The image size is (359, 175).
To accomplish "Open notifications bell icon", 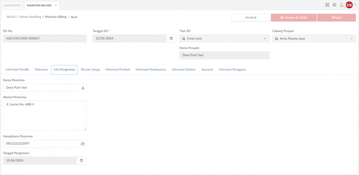I will tap(341, 5).
